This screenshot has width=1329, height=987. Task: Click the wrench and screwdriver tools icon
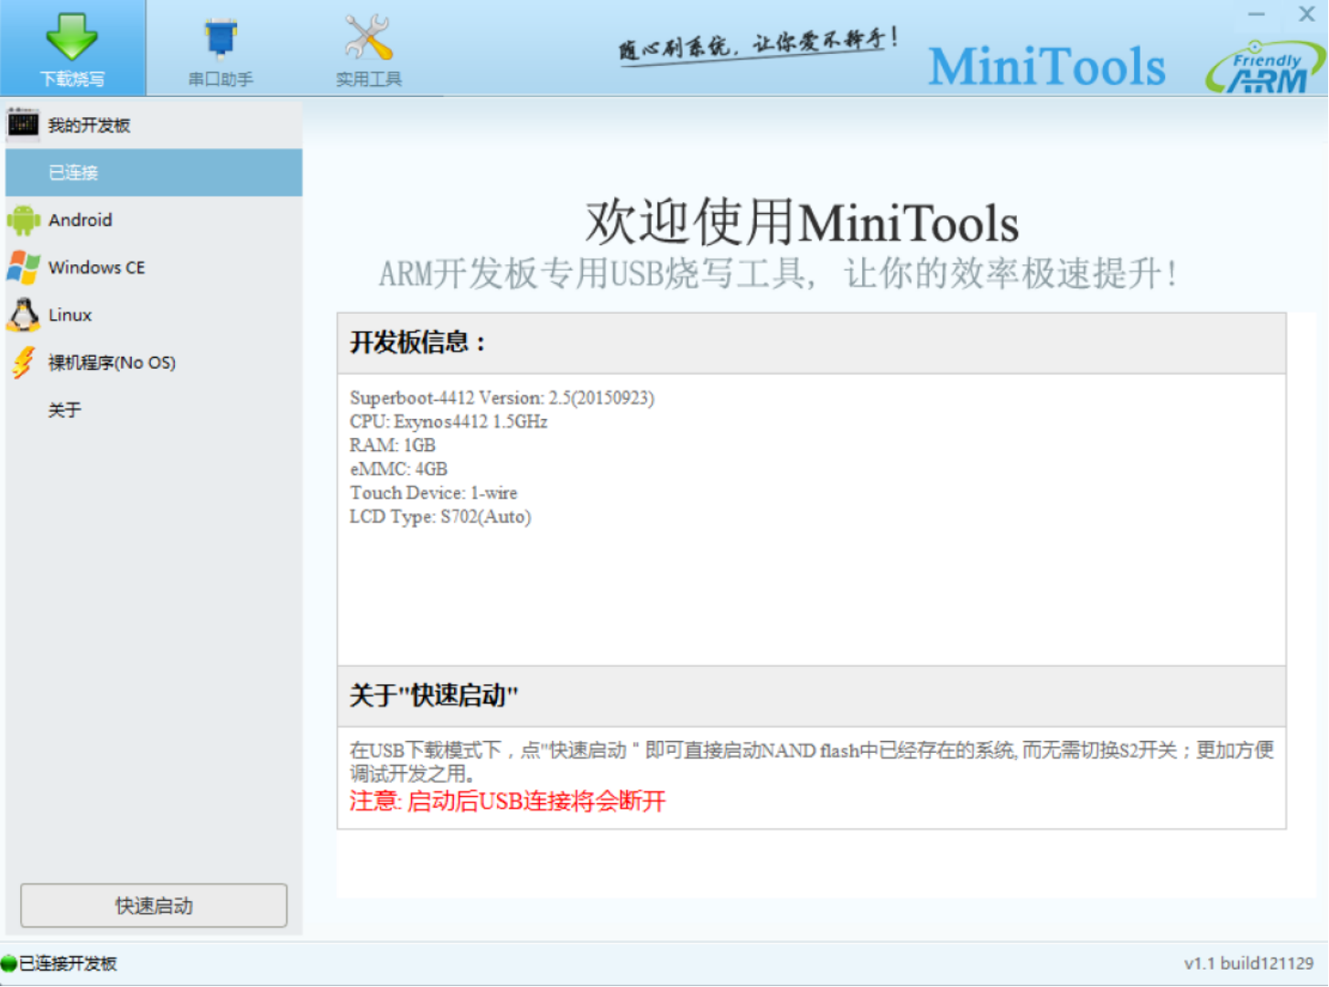(x=368, y=38)
